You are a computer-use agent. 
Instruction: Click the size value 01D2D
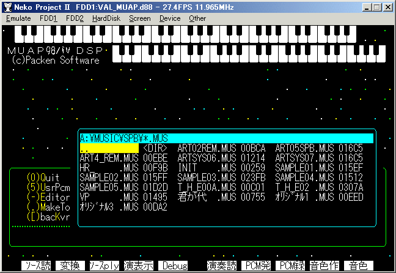pyautogui.click(x=155, y=187)
